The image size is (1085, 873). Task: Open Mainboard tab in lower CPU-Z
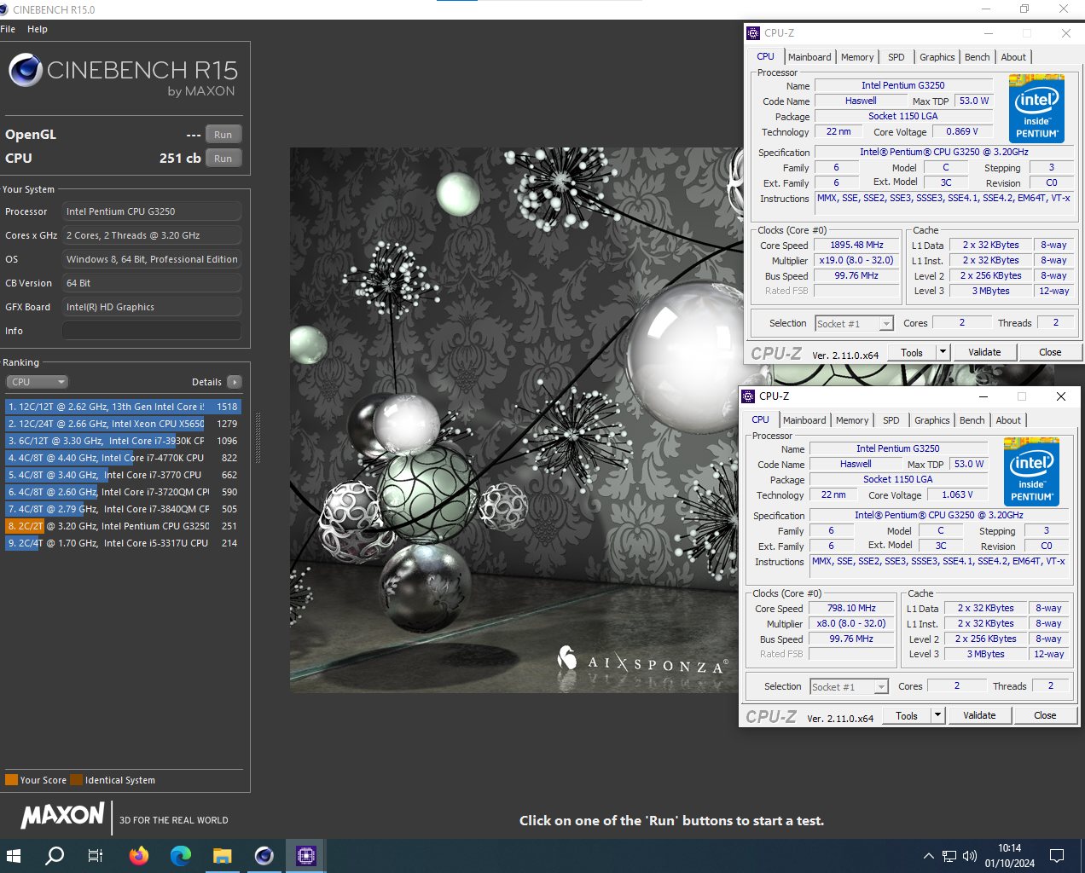(804, 420)
